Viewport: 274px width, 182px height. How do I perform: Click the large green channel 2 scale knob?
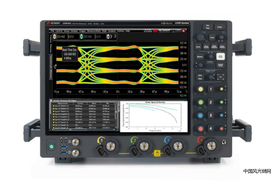click(201, 102)
